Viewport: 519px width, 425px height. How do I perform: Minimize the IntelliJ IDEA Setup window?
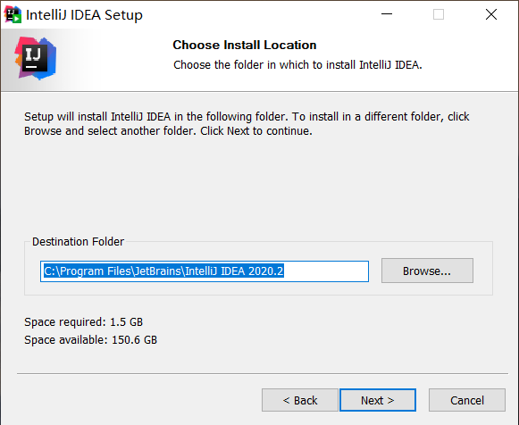(387, 14)
